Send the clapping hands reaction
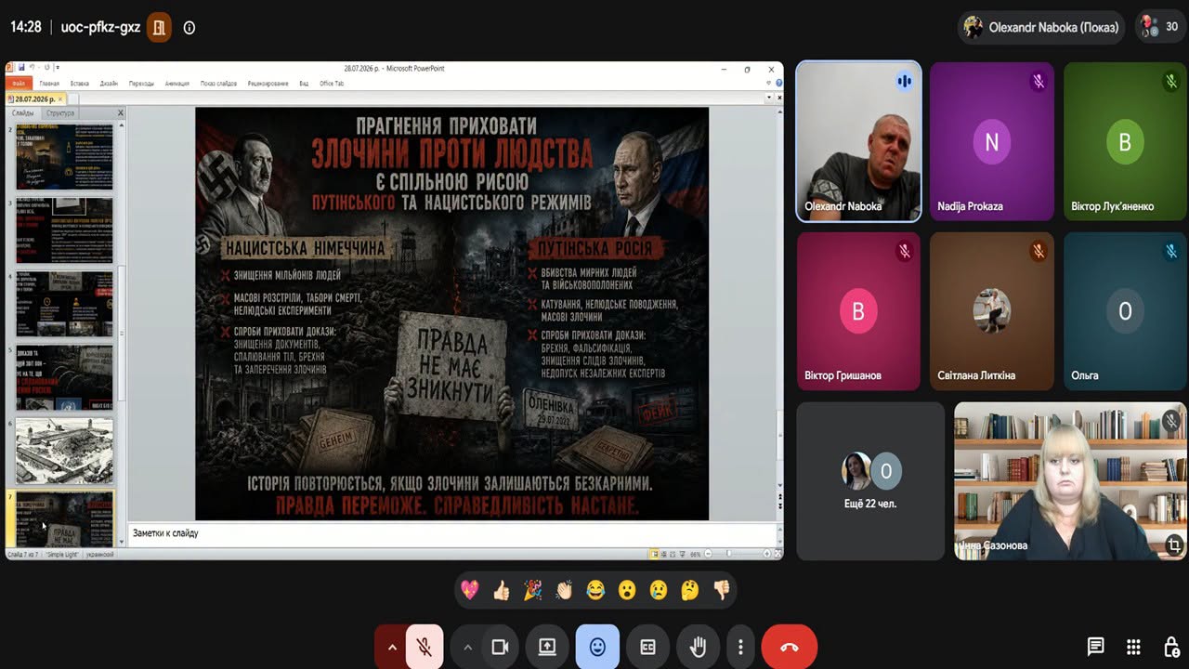This screenshot has width=1189, height=669. point(564,590)
